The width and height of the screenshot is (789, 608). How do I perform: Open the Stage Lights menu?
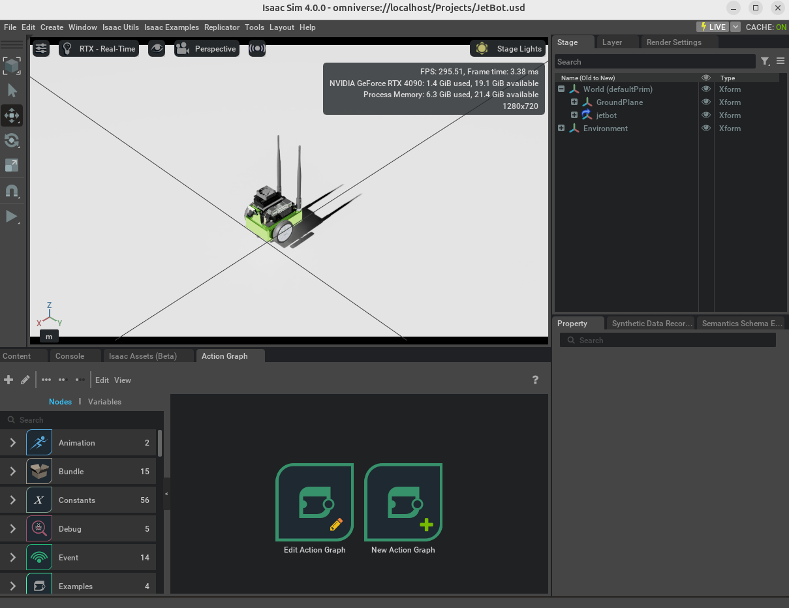pos(508,49)
